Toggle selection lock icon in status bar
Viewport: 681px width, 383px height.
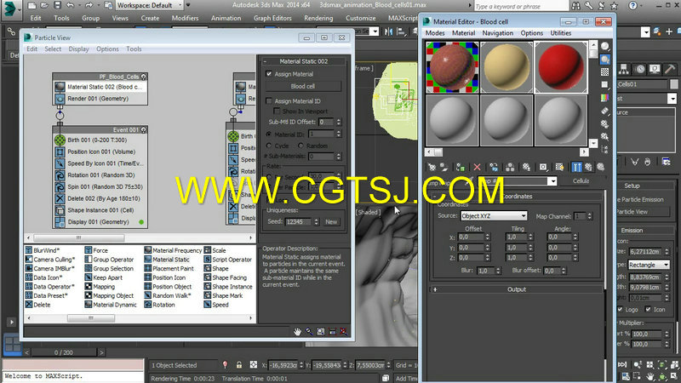click(239, 365)
